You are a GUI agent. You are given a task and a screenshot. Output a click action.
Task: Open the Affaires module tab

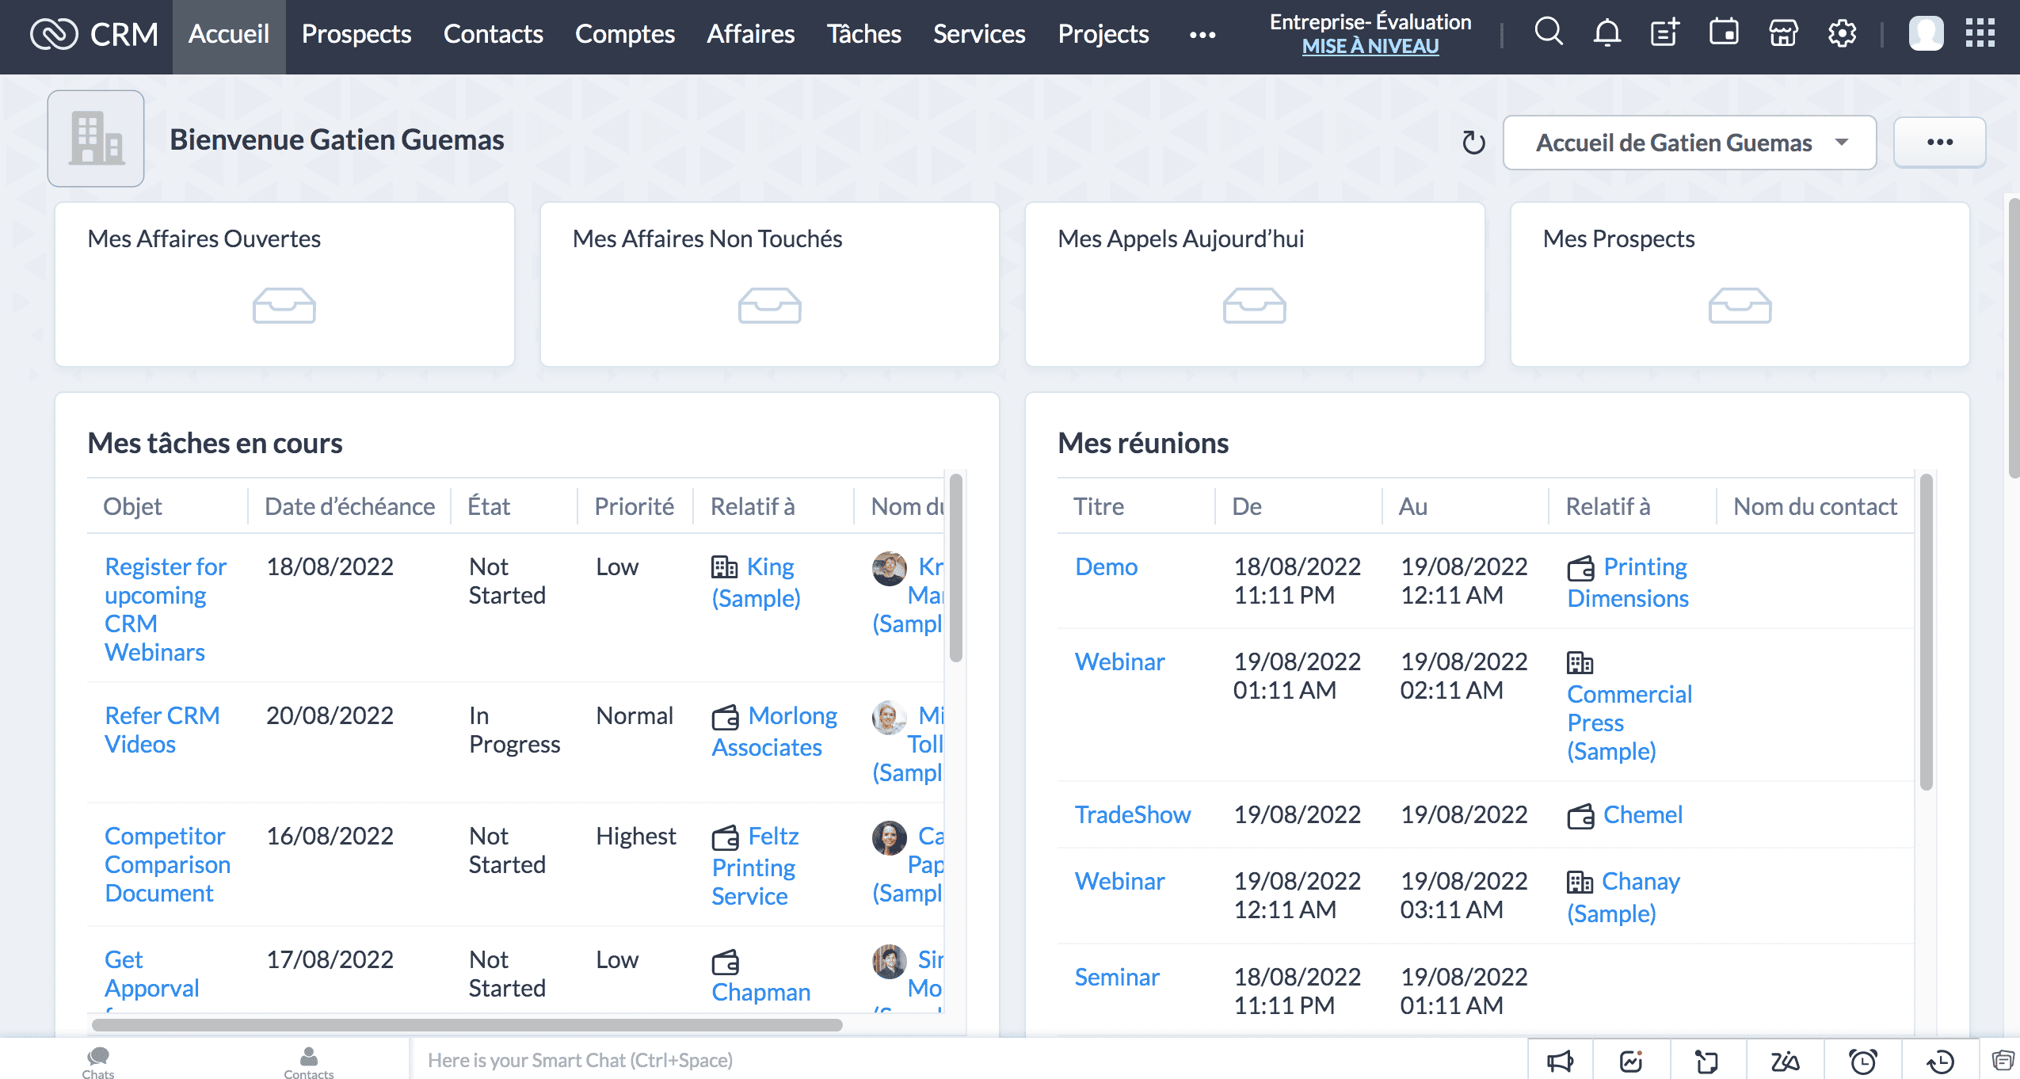pos(750,35)
